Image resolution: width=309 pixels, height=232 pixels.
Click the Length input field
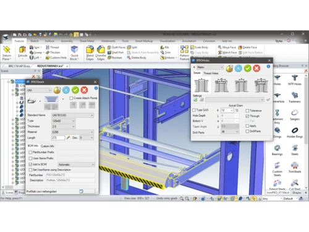(x=58, y=137)
